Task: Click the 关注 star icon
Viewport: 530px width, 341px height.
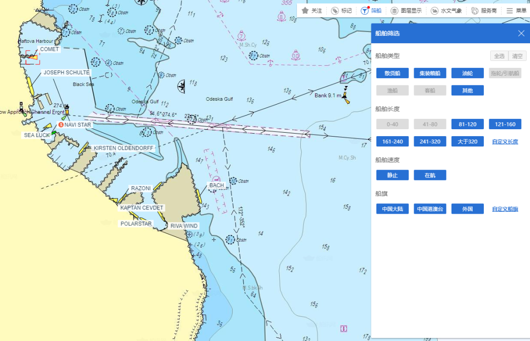Action: tap(305, 10)
